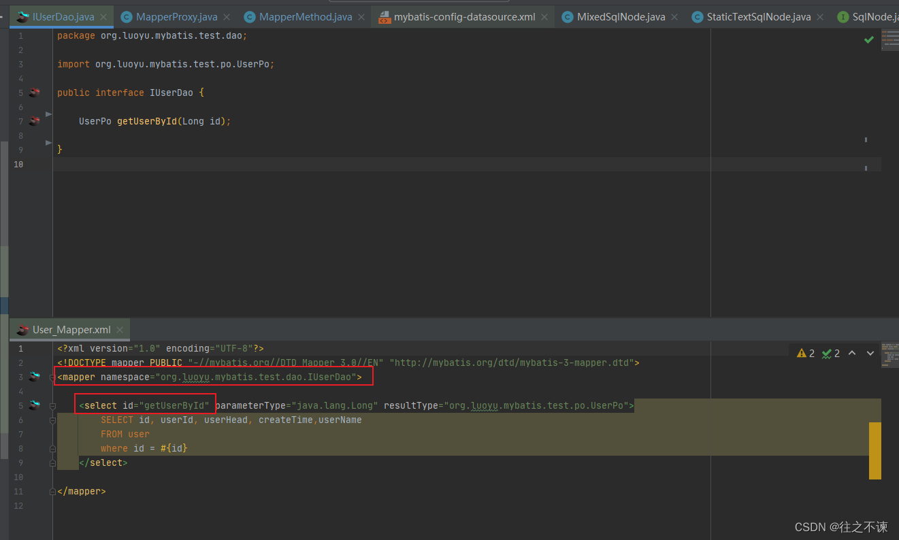Click the SELECT columns SQL line

231,420
